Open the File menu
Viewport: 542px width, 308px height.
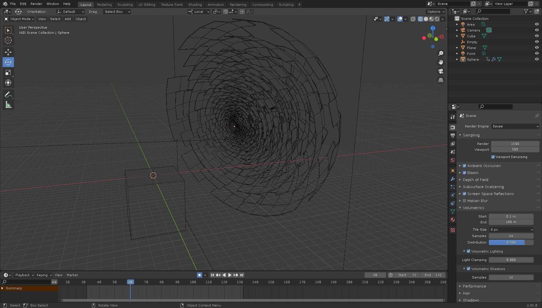pyautogui.click(x=13, y=4)
